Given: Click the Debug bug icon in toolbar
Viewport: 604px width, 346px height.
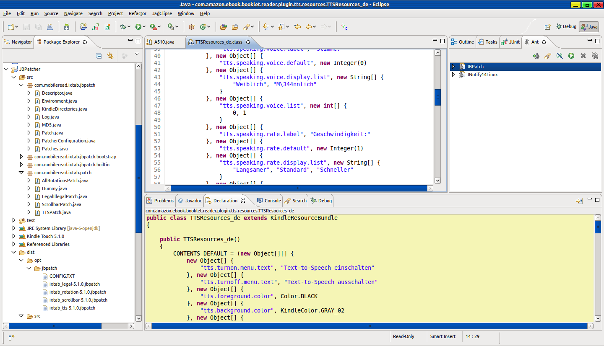Looking at the screenshot, I should point(123,27).
